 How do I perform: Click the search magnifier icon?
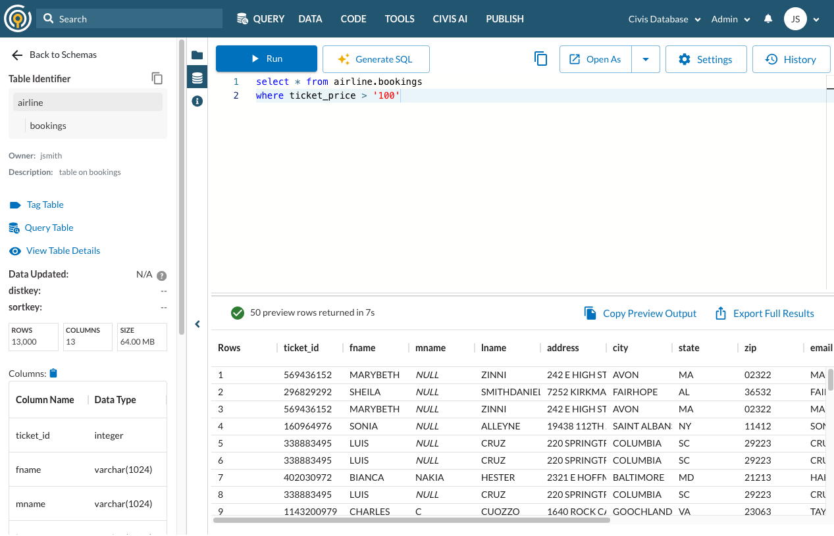[49, 18]
